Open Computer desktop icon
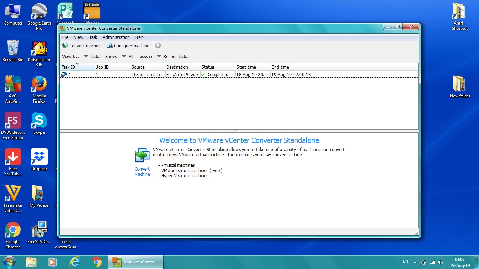Screen dimensions: 479x269 (x=13, y=14)
